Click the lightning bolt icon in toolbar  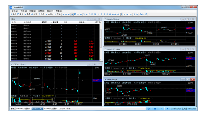78,14
